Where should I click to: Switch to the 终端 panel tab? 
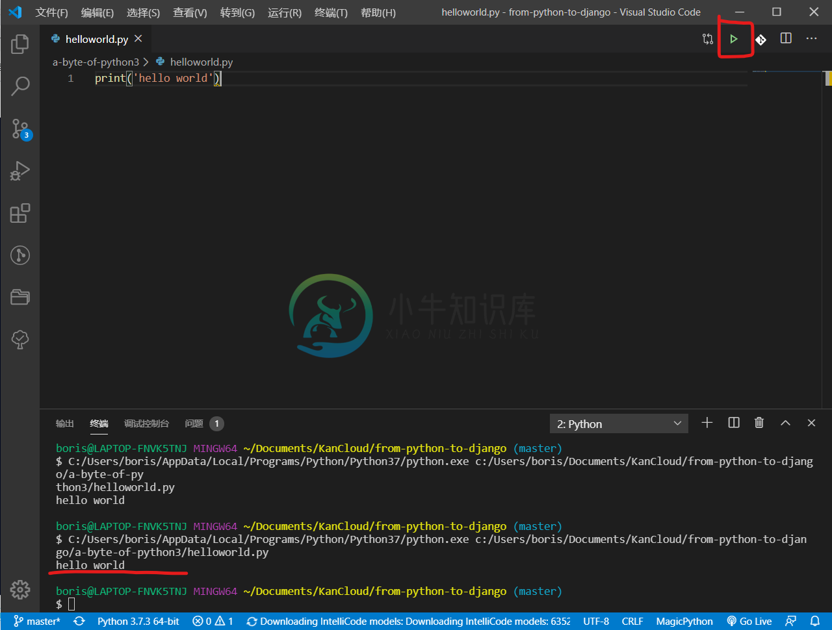pos(99,423)
